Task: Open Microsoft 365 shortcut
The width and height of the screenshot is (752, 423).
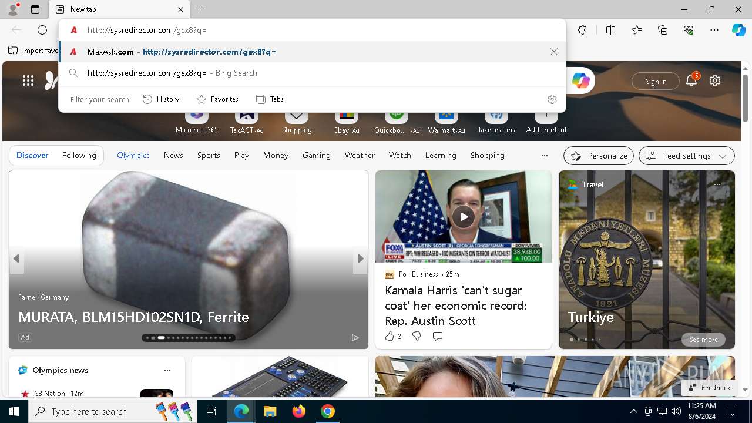Action: 197,122
